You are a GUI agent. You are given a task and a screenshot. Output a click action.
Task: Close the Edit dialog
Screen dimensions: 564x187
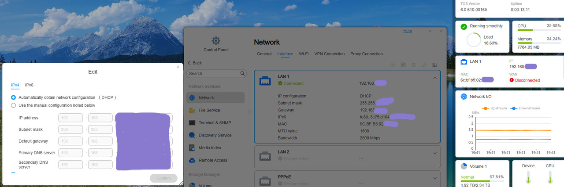[178, 67]
